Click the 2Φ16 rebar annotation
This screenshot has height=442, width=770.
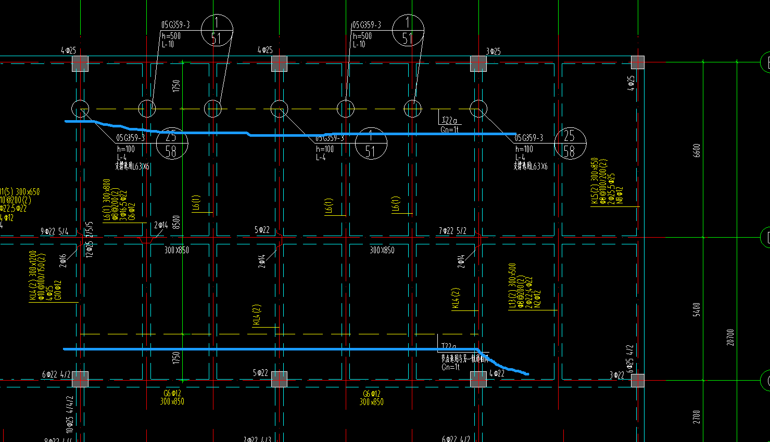(x=63, y=261)
